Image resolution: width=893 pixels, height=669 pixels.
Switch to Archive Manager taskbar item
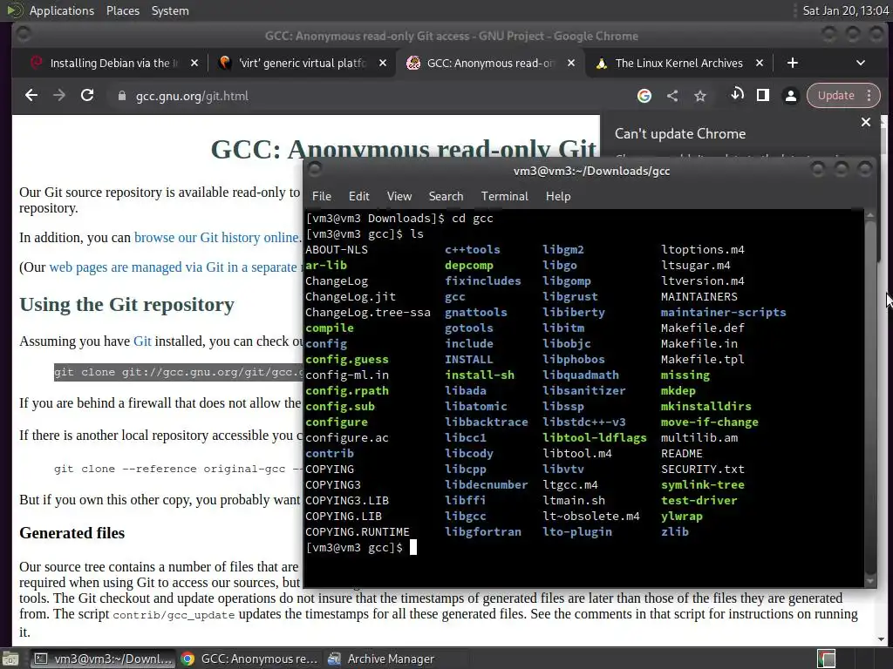coord(382,659)
